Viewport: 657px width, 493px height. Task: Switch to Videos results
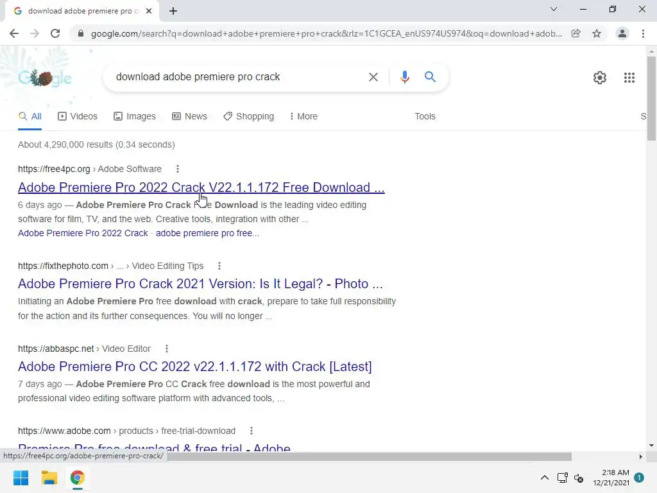click(78, 117)
